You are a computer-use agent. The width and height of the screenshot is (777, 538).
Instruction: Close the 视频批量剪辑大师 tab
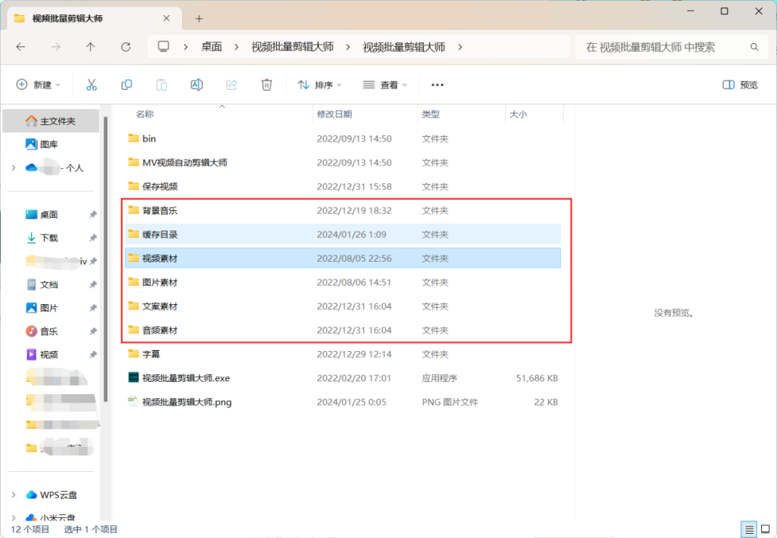(x=166, y=18)
